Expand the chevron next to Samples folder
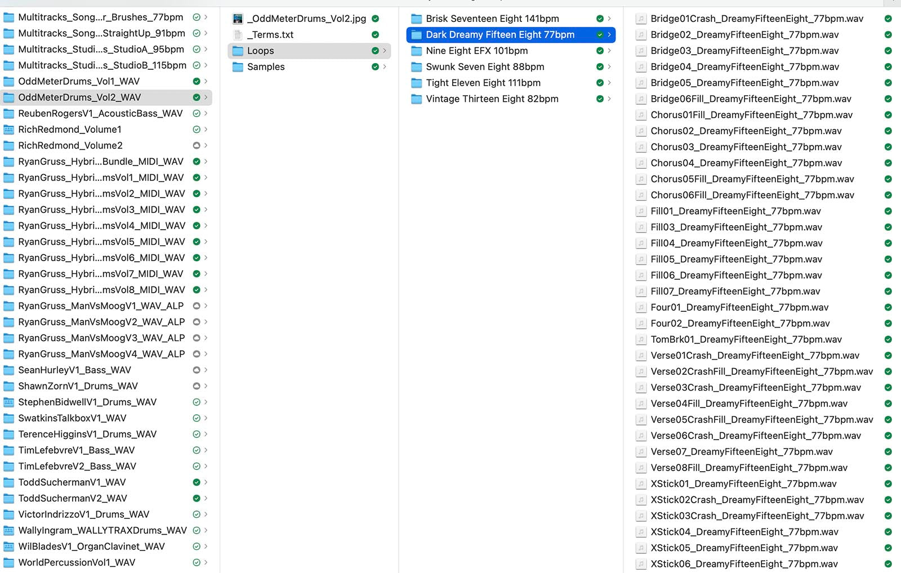901x573 pixels. (x=385, y=67)
